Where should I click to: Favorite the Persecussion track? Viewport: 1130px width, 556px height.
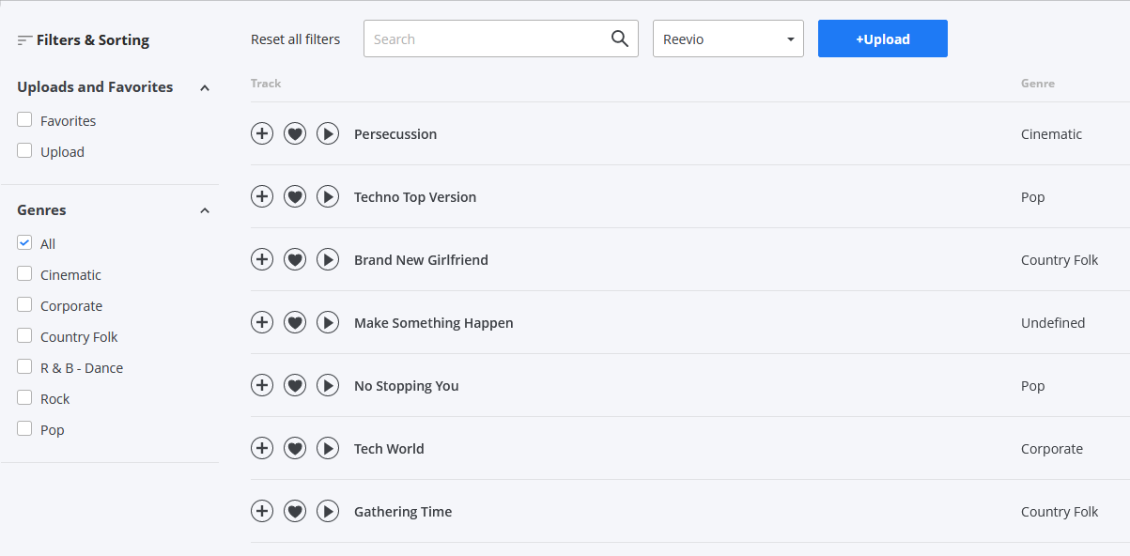click(295, 134)
